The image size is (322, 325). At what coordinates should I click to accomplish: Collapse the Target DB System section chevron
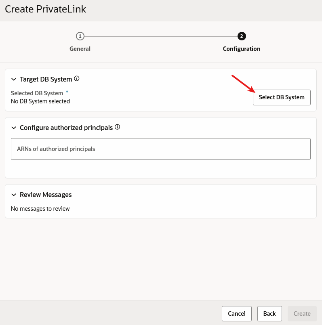(x=14, y=80)
